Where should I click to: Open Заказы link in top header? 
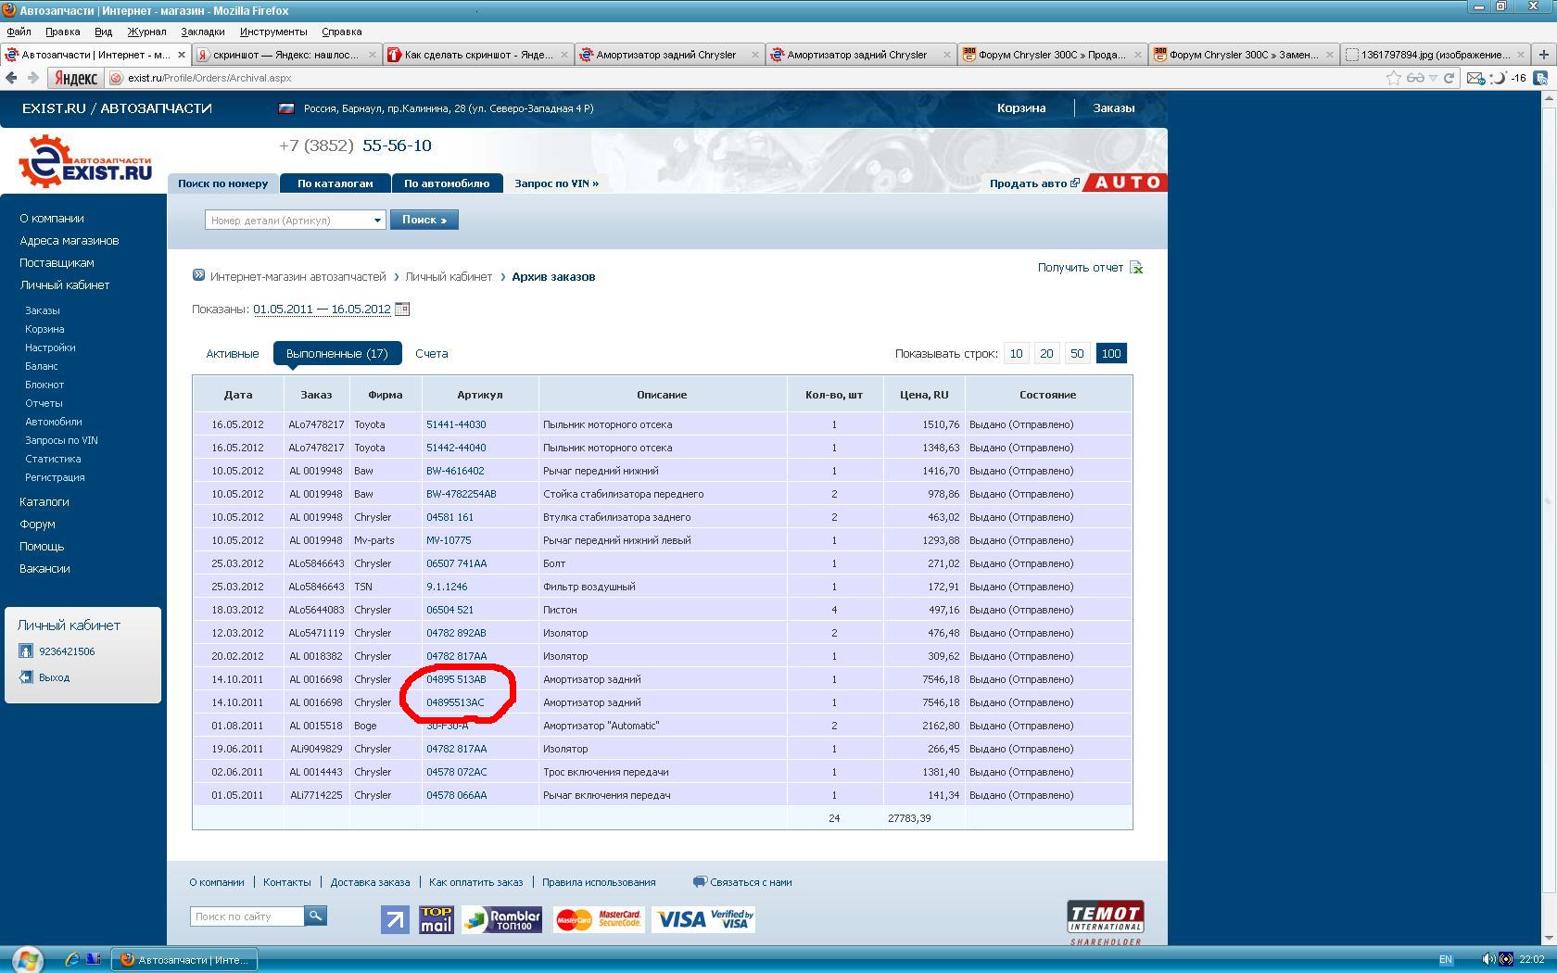tap(1114, 108)
